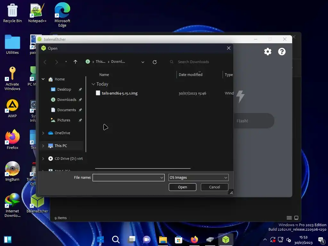Open Internet Download Manager shortcut

pyautogui.click(x=12, y=205)
